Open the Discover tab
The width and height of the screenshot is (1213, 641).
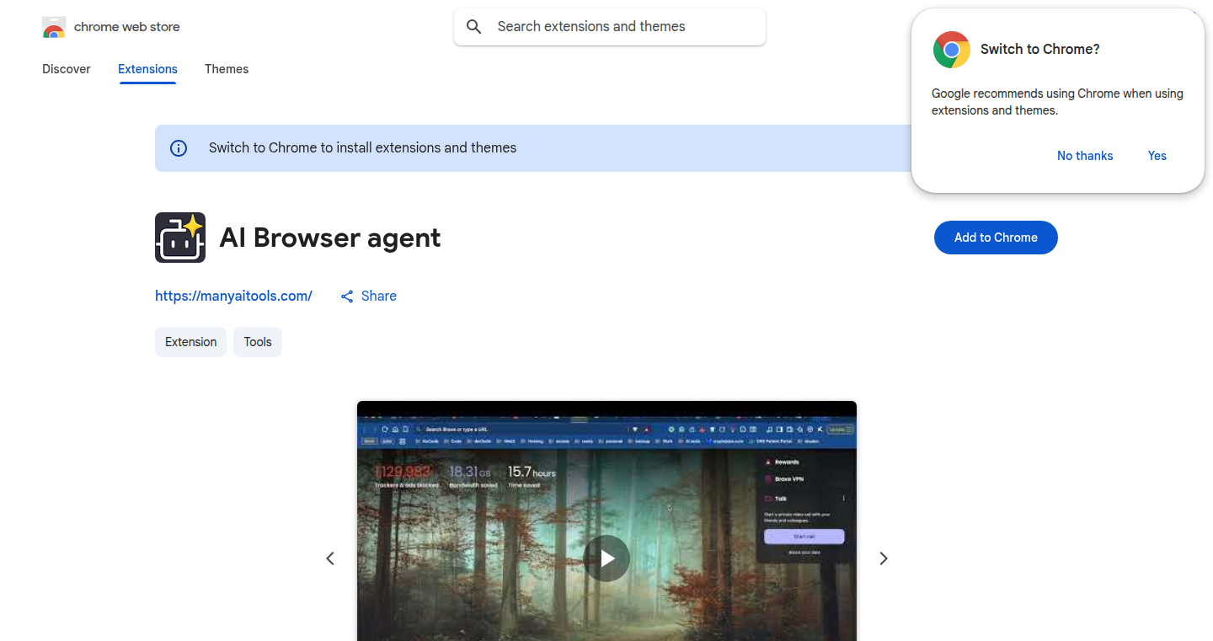pos(67,69)
